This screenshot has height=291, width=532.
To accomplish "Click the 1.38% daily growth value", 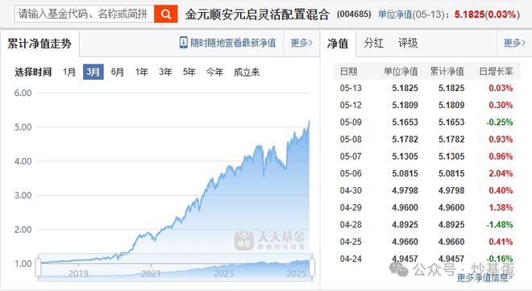I will pyautogui.click(x=501, y=207).
